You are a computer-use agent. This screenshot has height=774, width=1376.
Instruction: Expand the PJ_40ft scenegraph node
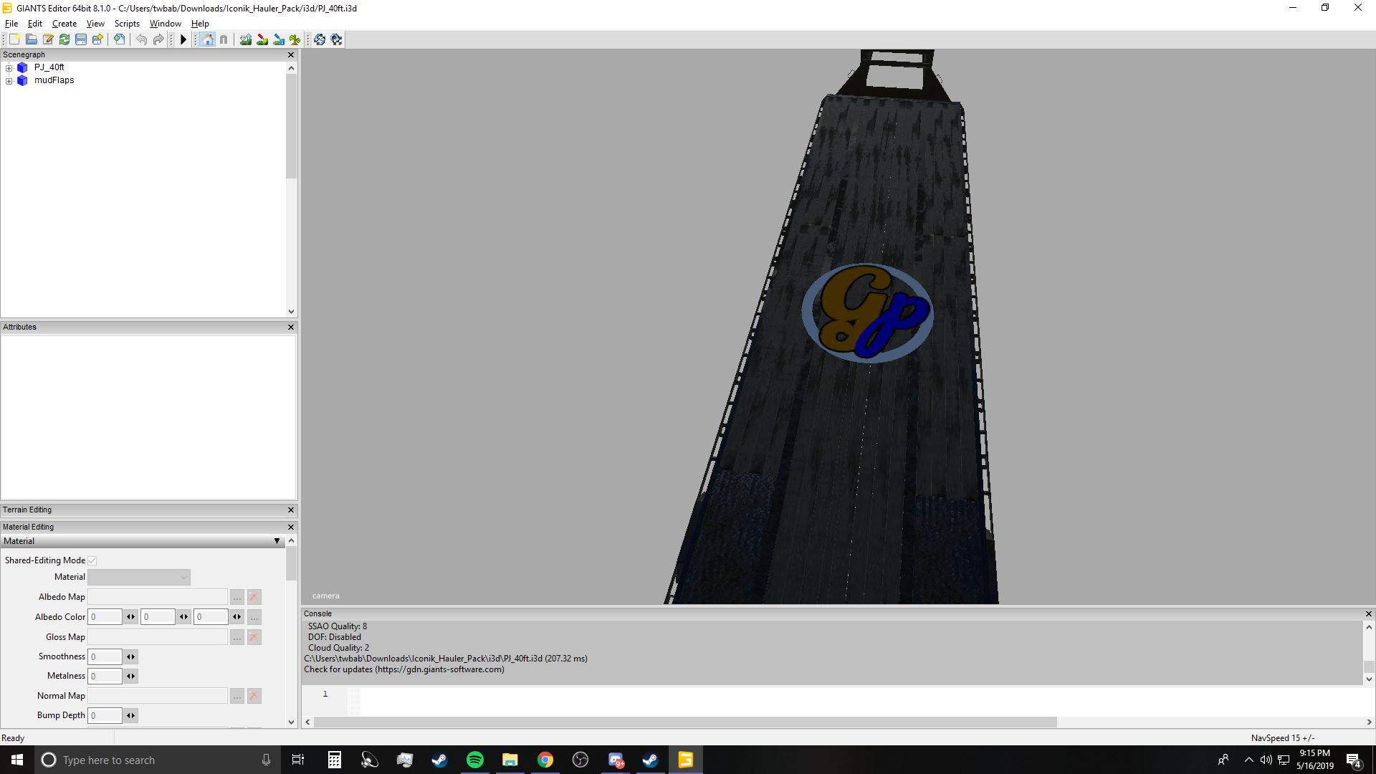tap(9, 68)
